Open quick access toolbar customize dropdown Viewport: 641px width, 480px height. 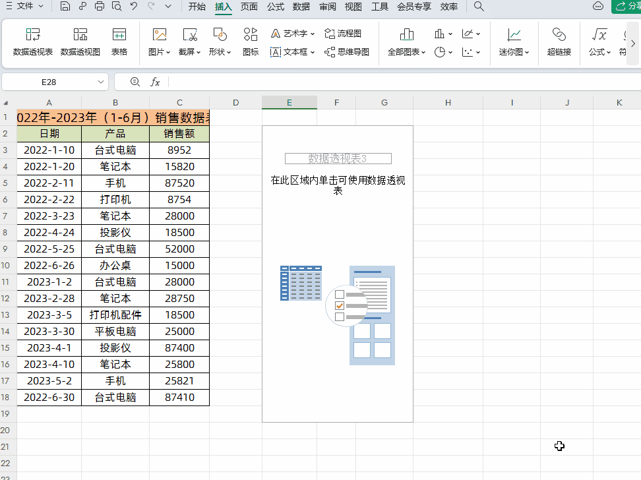coord(168,6)
